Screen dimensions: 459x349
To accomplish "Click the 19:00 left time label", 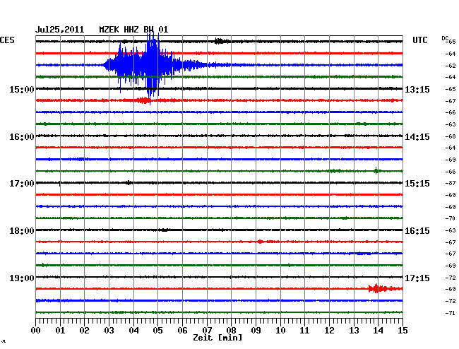I will pos(22,278).
